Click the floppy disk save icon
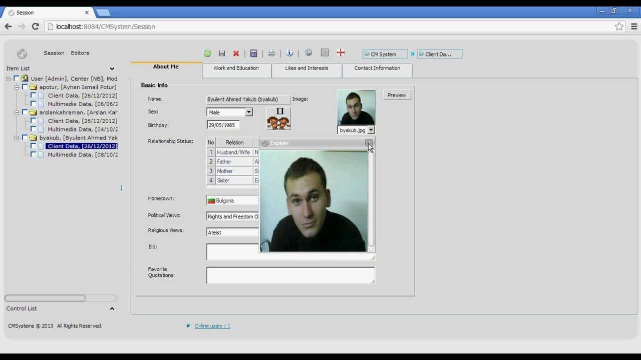Image resolution: width=641 pixels, height=360 pixels. pyautogui.click(x=222, y=53)
